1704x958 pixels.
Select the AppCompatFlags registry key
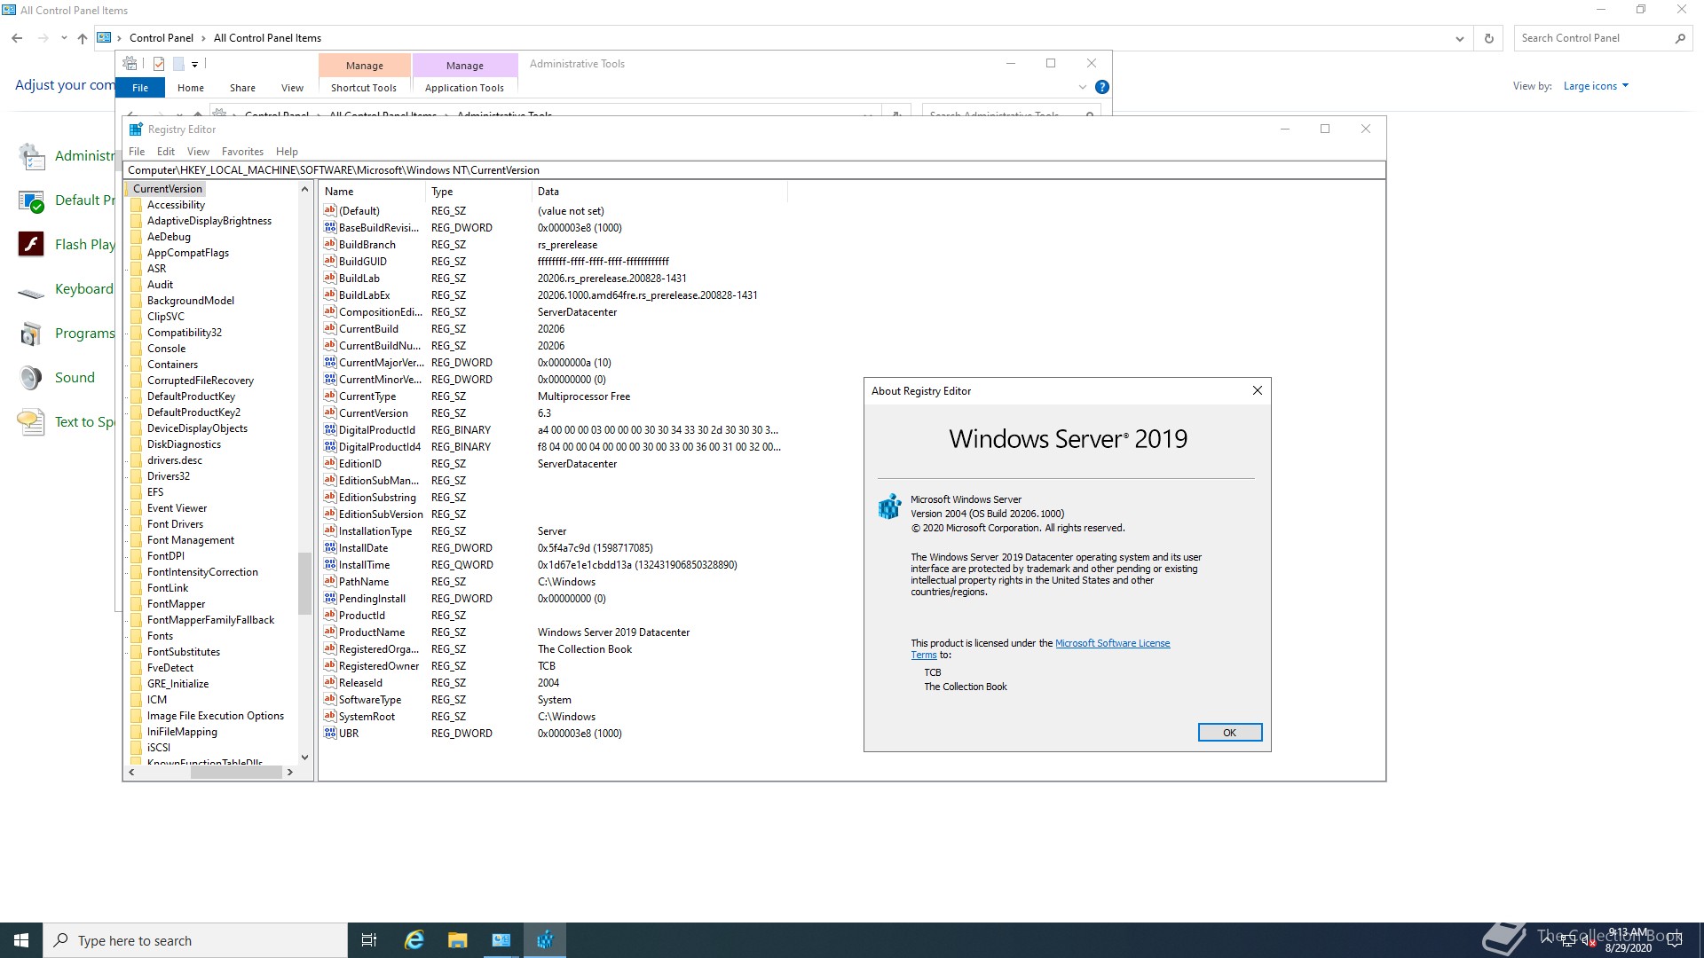tap(188, 253)
